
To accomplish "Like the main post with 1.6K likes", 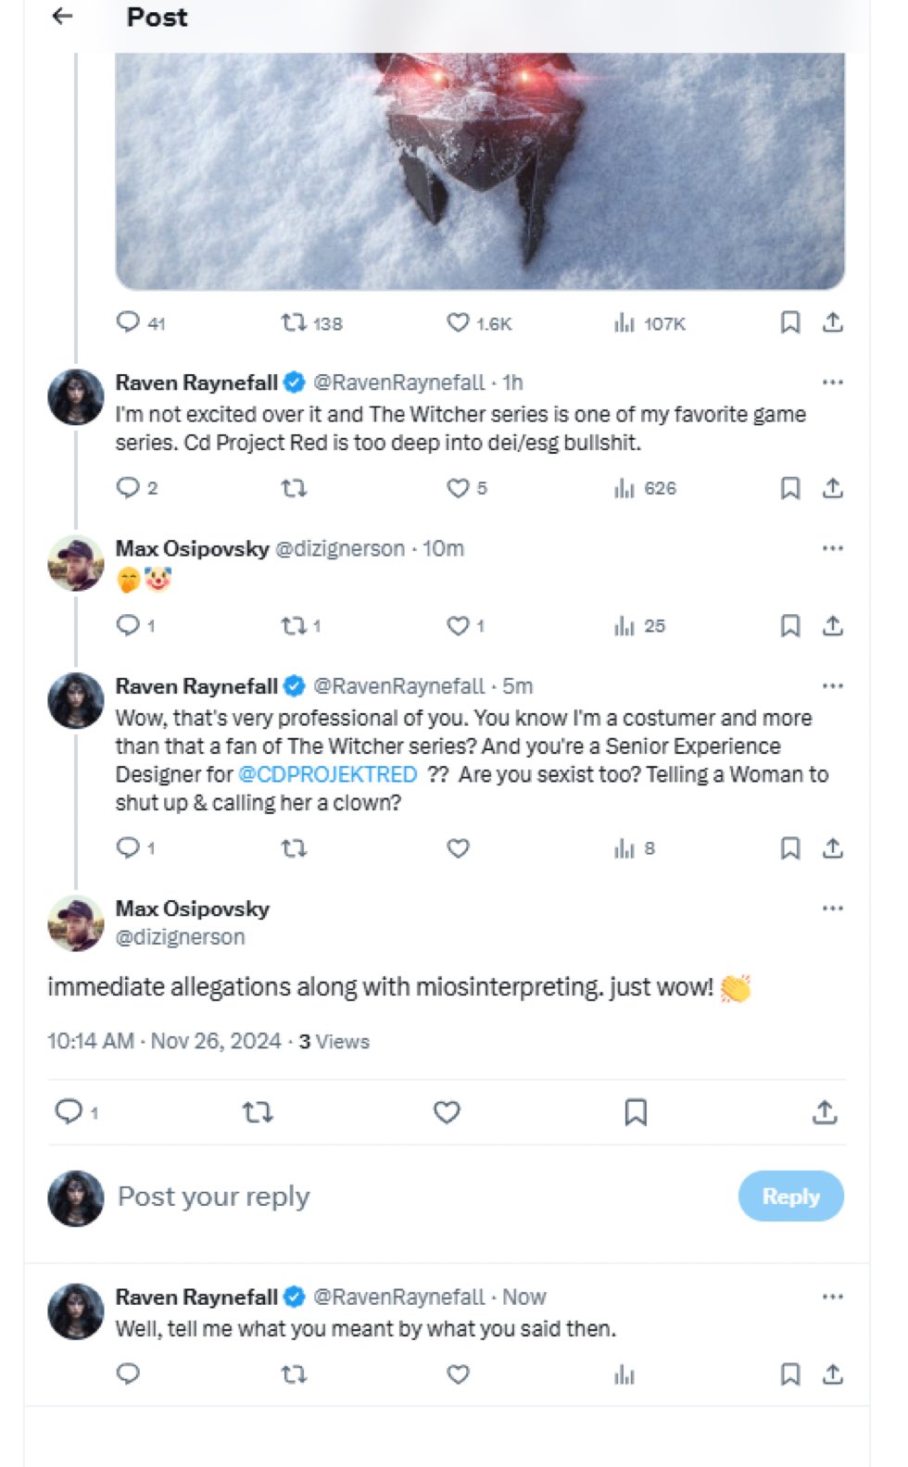I will 459,322.
